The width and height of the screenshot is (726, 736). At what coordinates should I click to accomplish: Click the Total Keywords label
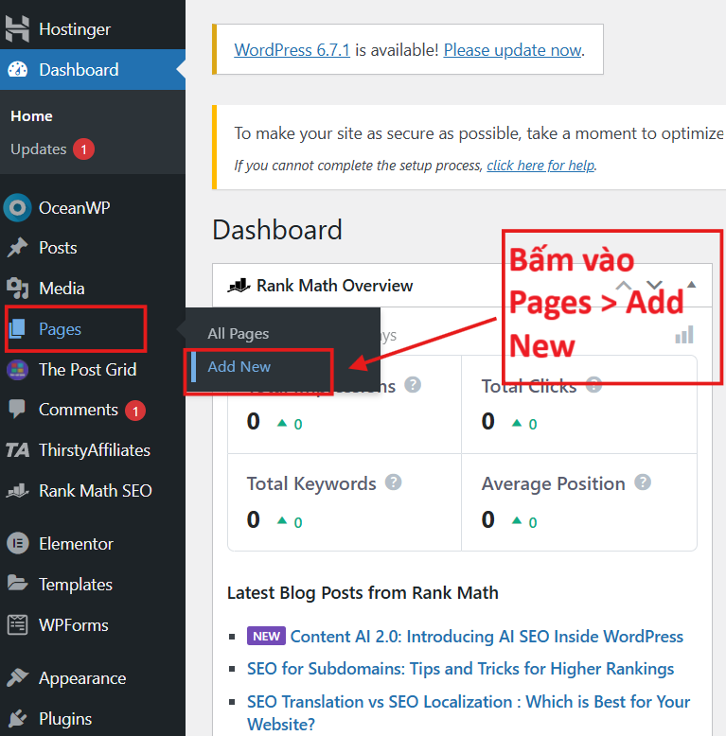[311, 483]
